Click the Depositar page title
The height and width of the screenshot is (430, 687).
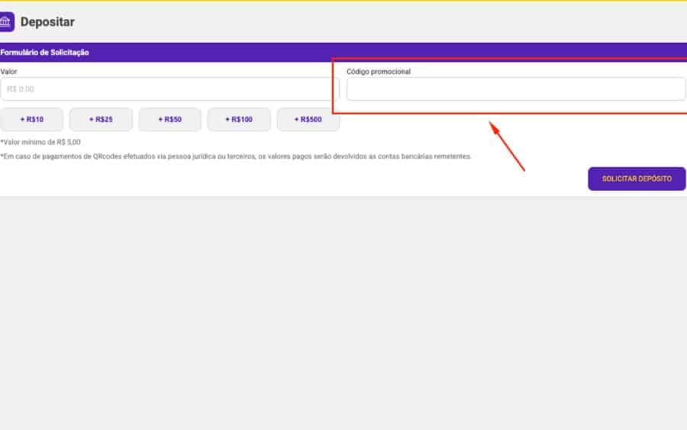pyautogui.click(x=47, y=22)
